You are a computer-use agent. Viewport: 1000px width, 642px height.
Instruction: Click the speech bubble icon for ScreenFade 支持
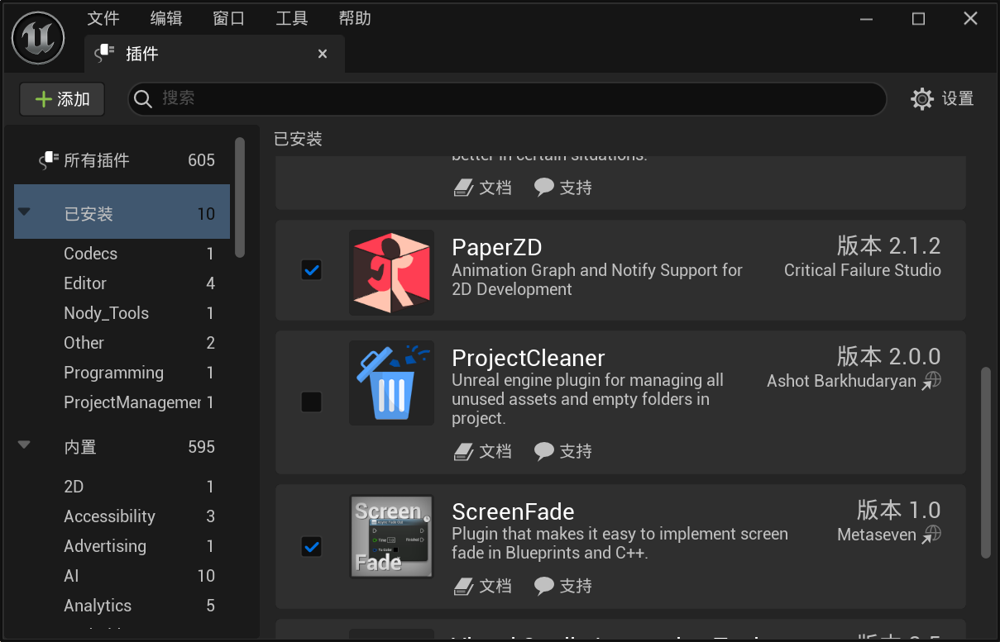tap(543, 586)
